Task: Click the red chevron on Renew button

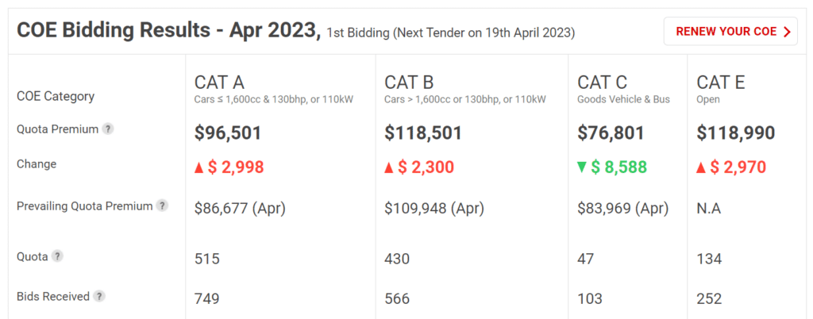Action: (787, 32)
